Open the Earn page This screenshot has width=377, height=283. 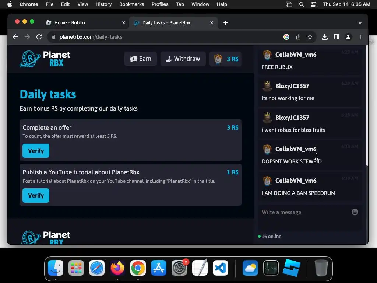pyautogui.click(x=141, y=59)
